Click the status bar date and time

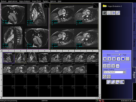tap(128, 101)
